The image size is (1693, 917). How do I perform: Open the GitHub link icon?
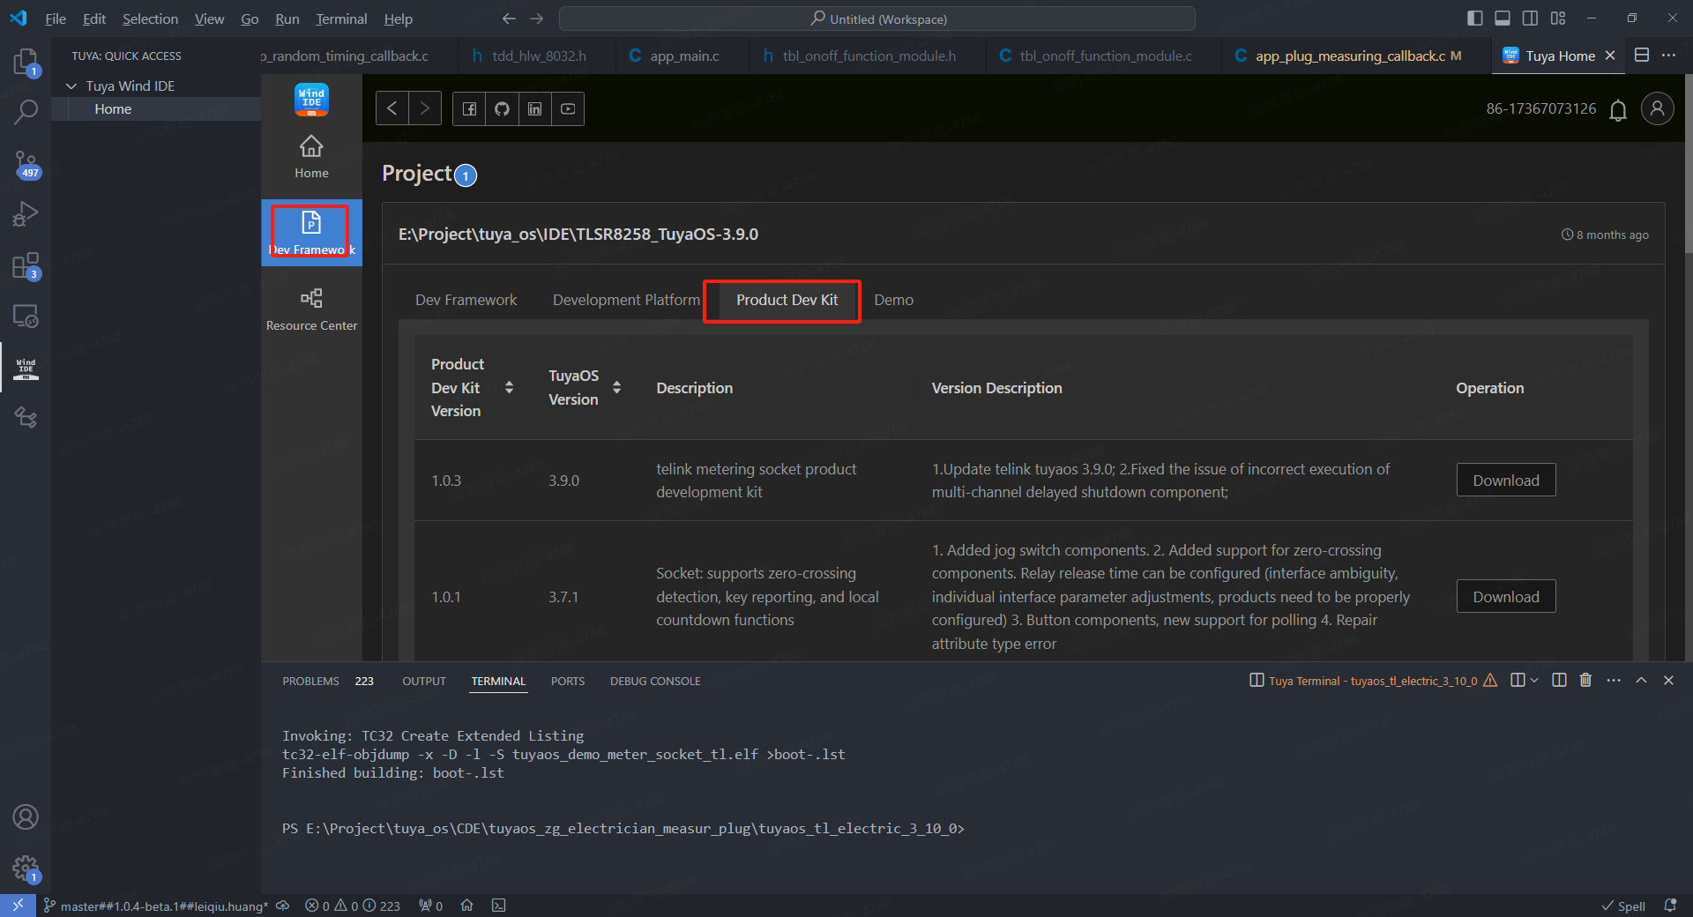[x=502, y=108]
